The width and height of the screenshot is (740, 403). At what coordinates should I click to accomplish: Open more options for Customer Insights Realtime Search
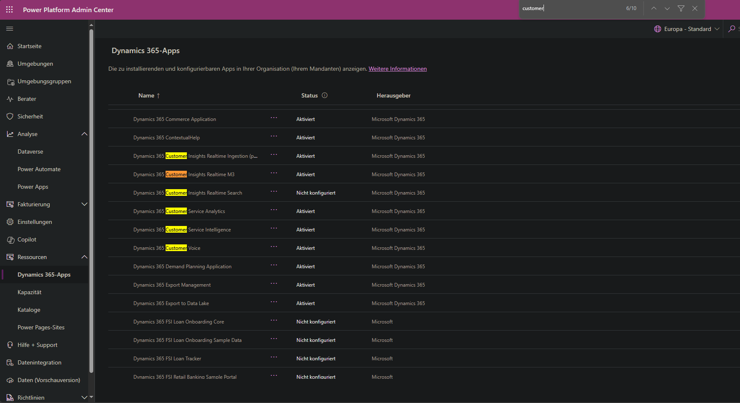(x=274, y=191)
